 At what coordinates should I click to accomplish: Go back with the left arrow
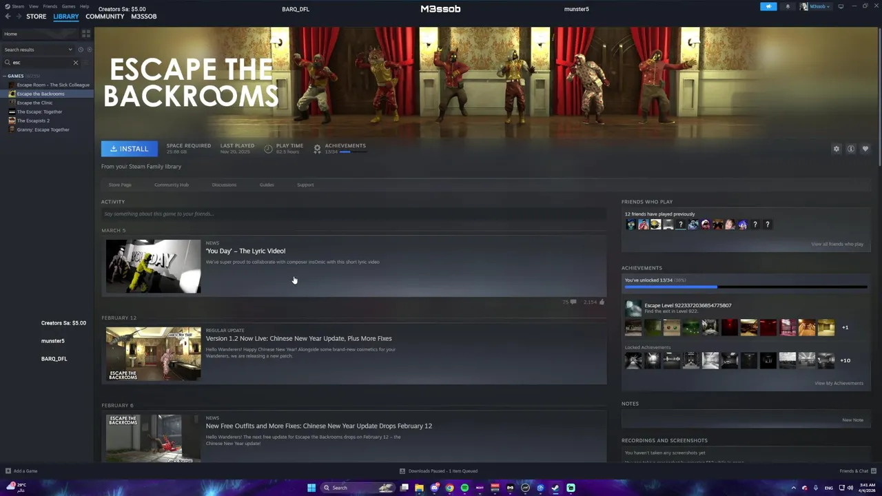coord(8,17)
